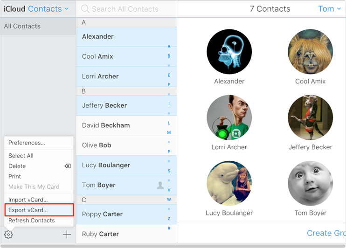Click the My Card silhouette beside Tom Boyer

click(x=160, y=185)
